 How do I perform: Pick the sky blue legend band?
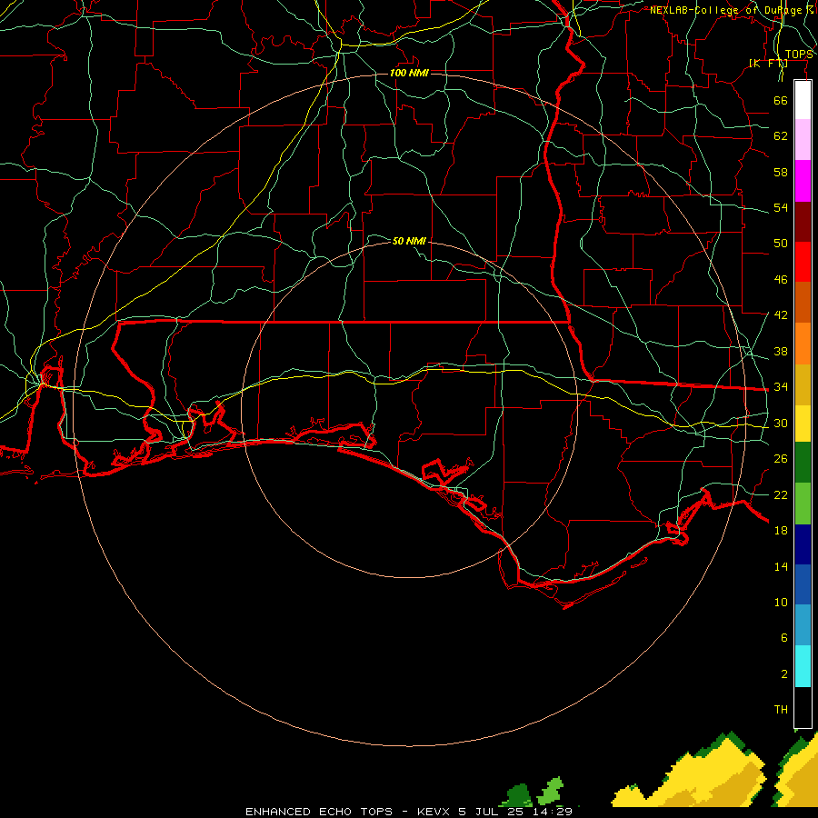point(803,625)
